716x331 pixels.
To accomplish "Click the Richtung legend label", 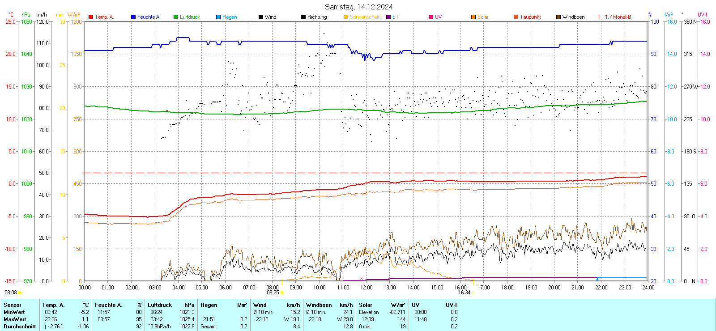I will [x=317, y=17].
